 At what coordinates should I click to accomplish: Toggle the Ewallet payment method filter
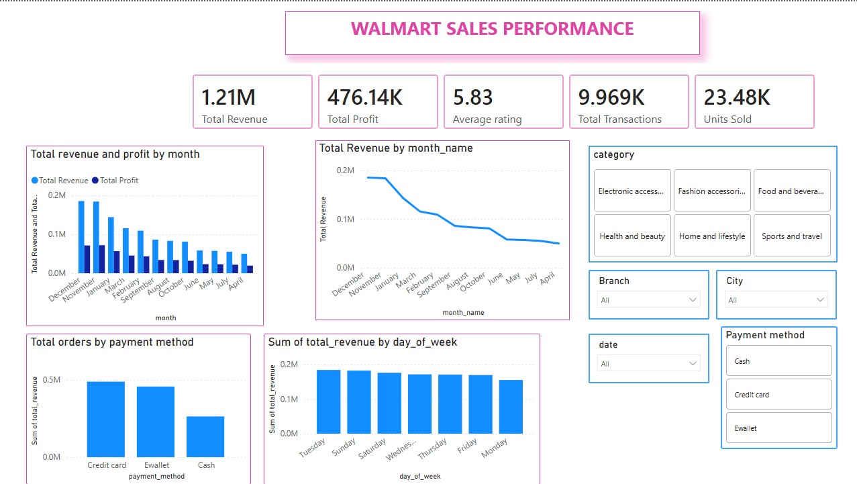click(778, 428)
